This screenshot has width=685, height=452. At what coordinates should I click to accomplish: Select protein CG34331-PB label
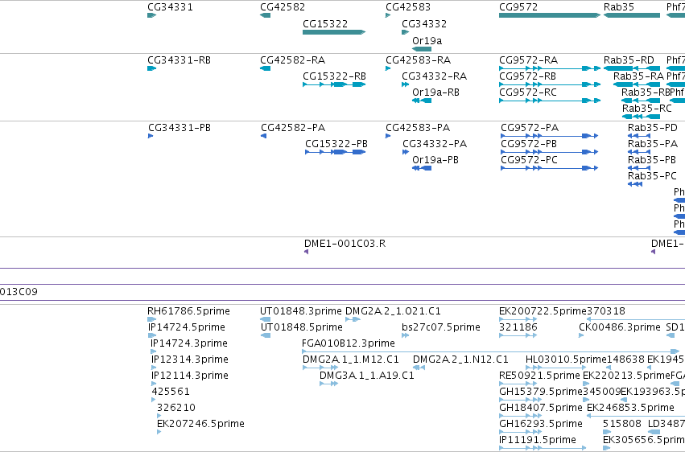click(180, 128)
